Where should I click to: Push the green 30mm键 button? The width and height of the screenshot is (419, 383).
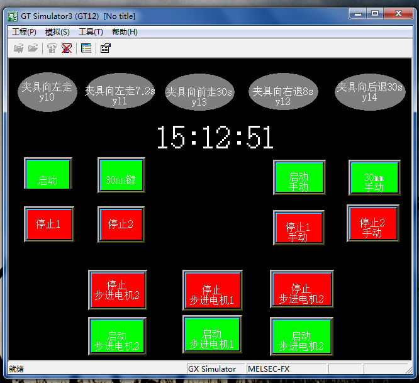121,175
